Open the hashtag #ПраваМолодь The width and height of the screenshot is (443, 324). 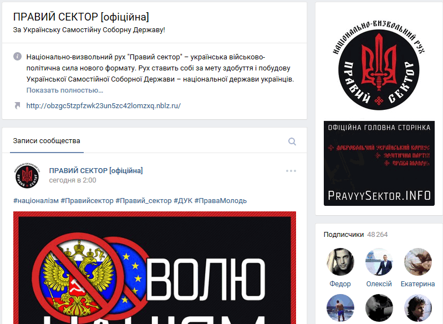220,201
